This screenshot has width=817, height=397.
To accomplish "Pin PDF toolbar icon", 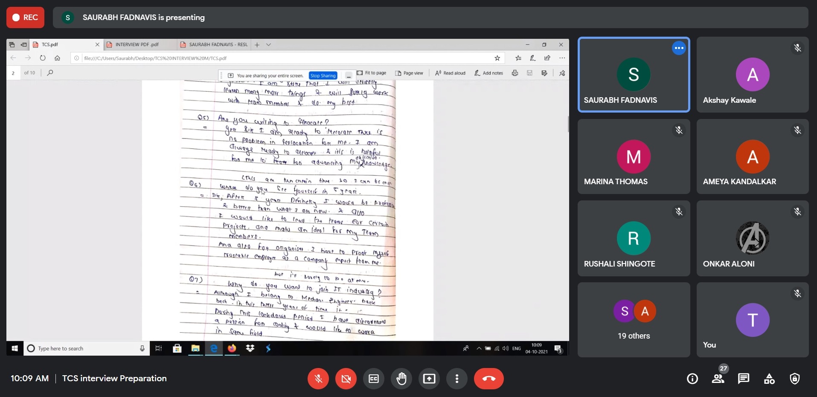I will (562, 73).
